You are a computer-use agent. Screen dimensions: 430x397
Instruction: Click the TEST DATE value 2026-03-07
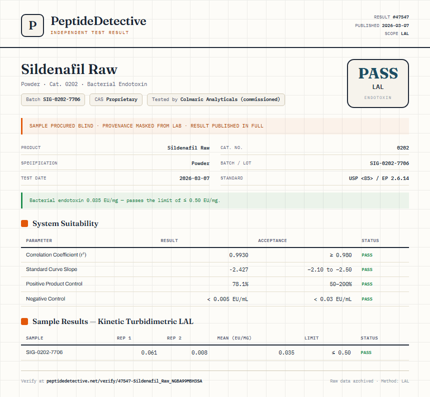click(x=194, y=178)
